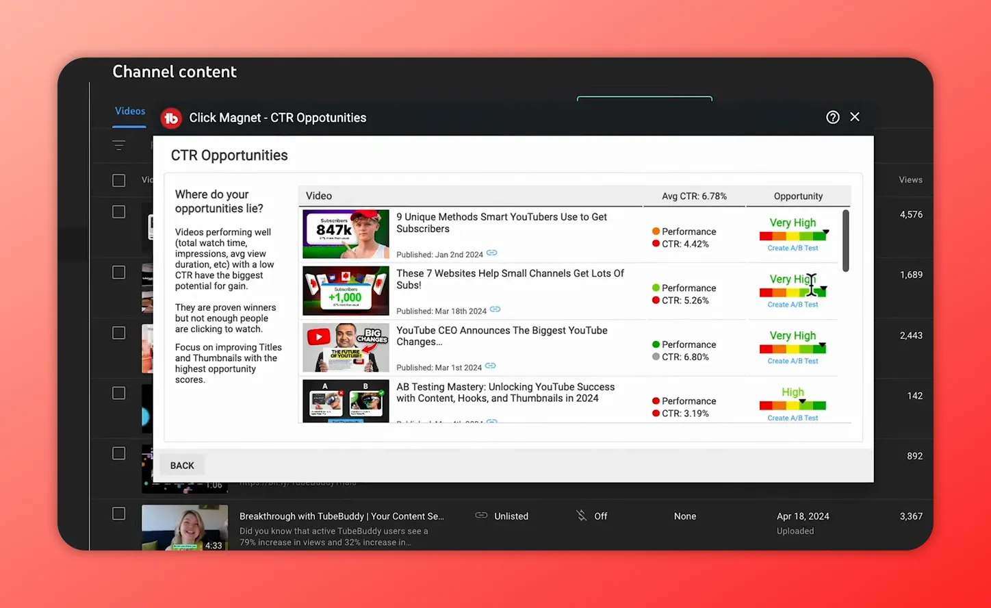Create A/B Test for AB Testing Mastery video
The image size is (991, 608).
pyautogui.click(x=793, y=418)
